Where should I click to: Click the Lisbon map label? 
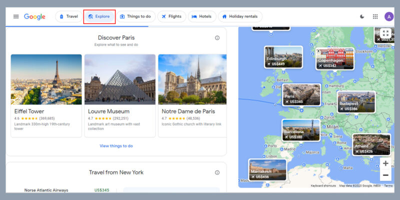[271, 156]
